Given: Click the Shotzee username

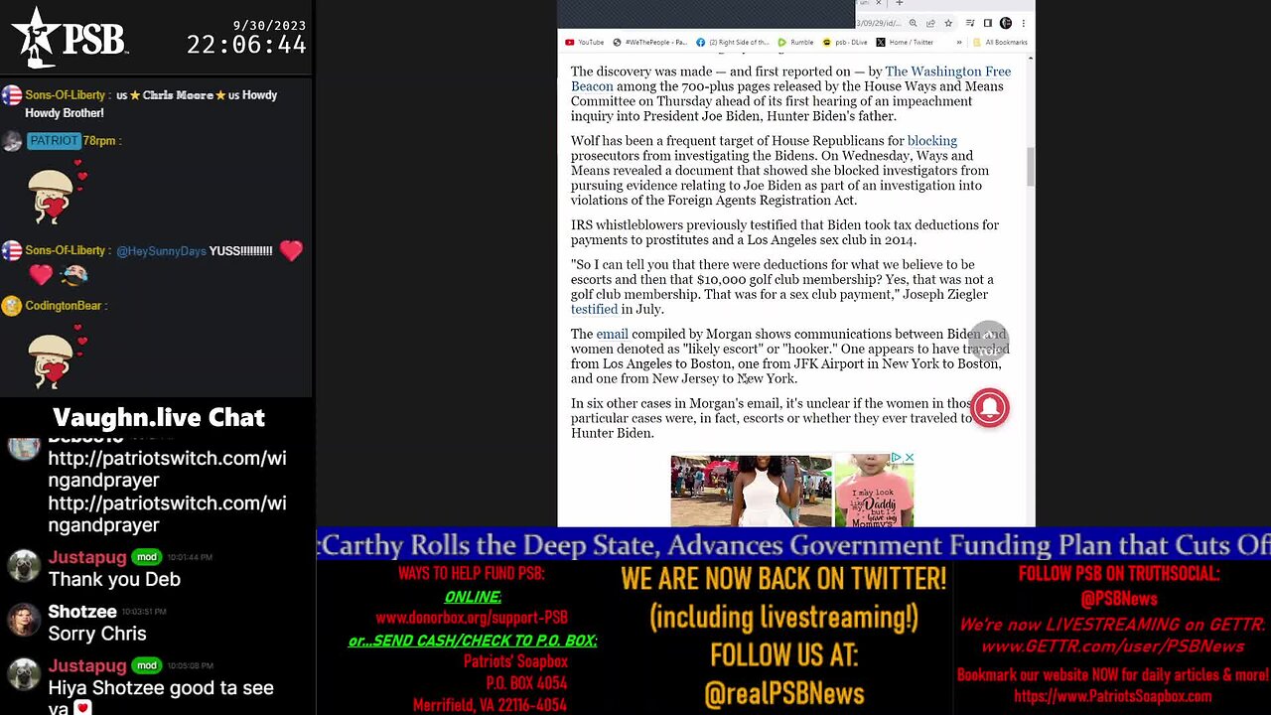Looking at the screenshot, I should tap(82, 612).
